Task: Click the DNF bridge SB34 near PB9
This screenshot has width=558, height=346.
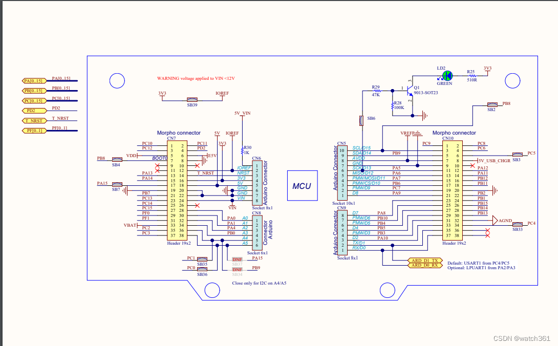Action: click(x=238, y=269)
